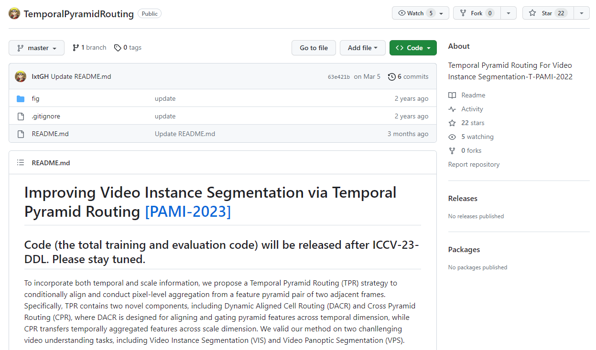The width and height of the screenshot is (596, 350).
Task: Click the lxtGH committer avatar
Action: [x=21, y=76]
